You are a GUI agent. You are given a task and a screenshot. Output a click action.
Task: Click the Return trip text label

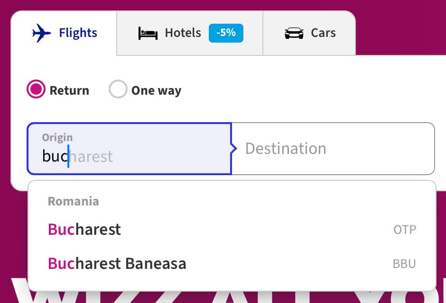tap(69, 90)
